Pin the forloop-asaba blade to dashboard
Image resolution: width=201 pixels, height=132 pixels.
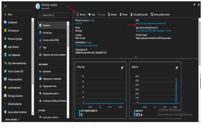coord(194,5)
